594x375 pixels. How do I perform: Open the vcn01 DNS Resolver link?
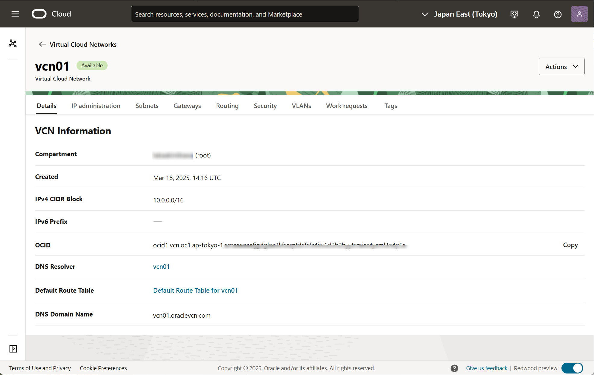click(161, 267)
